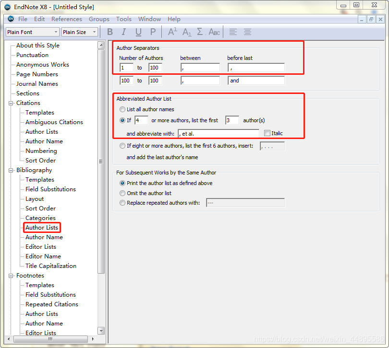Collapse the Citations tree node
The image size is (389, 348).
tap(11, 103)
